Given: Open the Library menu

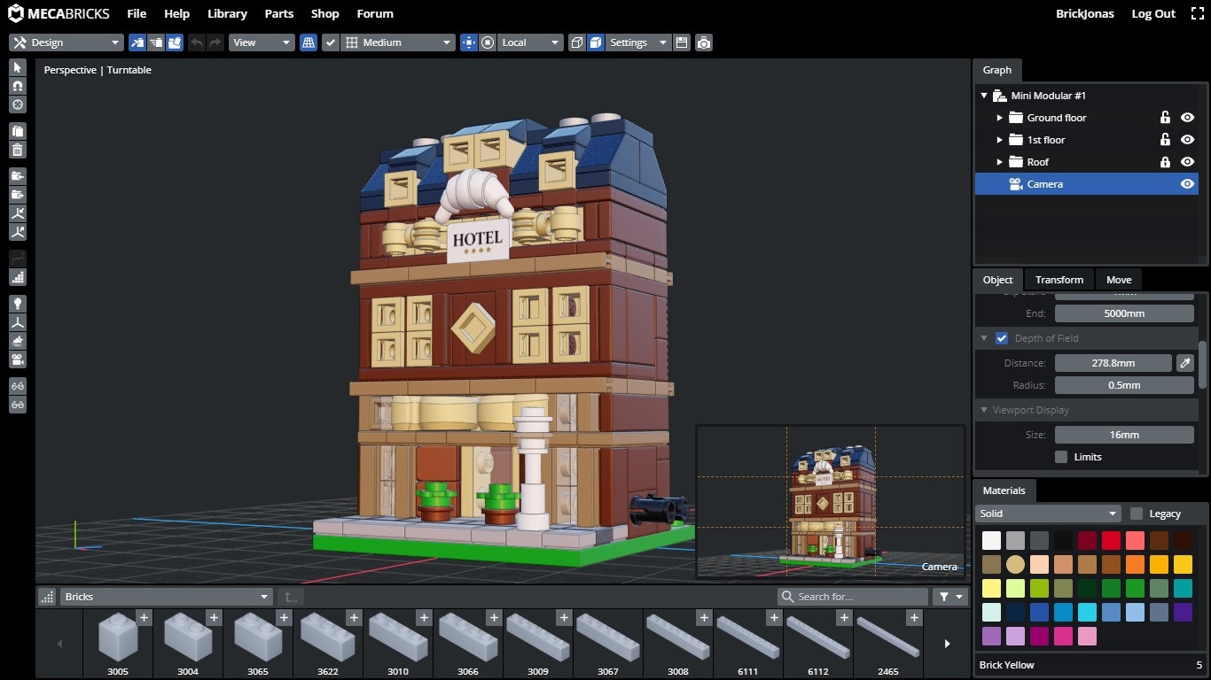Looking at the screenshot, I should 227,14.
